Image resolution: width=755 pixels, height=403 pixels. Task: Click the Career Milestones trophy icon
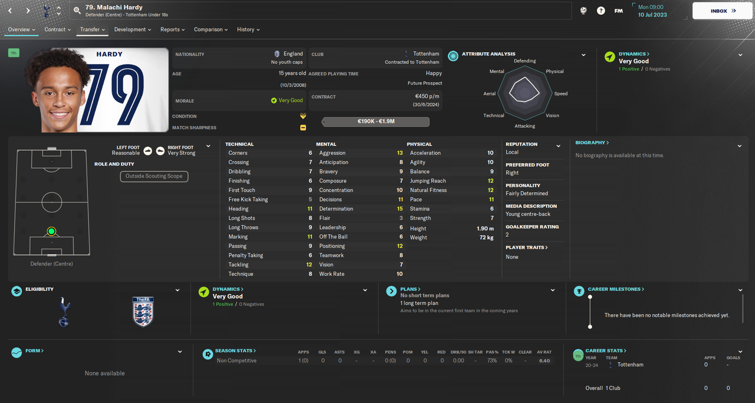click(579, 290)
